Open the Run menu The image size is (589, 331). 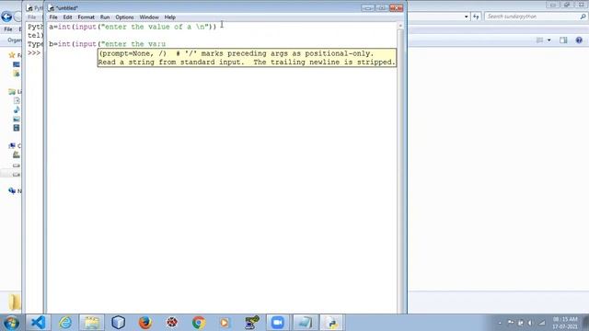(x=105, y=17)
